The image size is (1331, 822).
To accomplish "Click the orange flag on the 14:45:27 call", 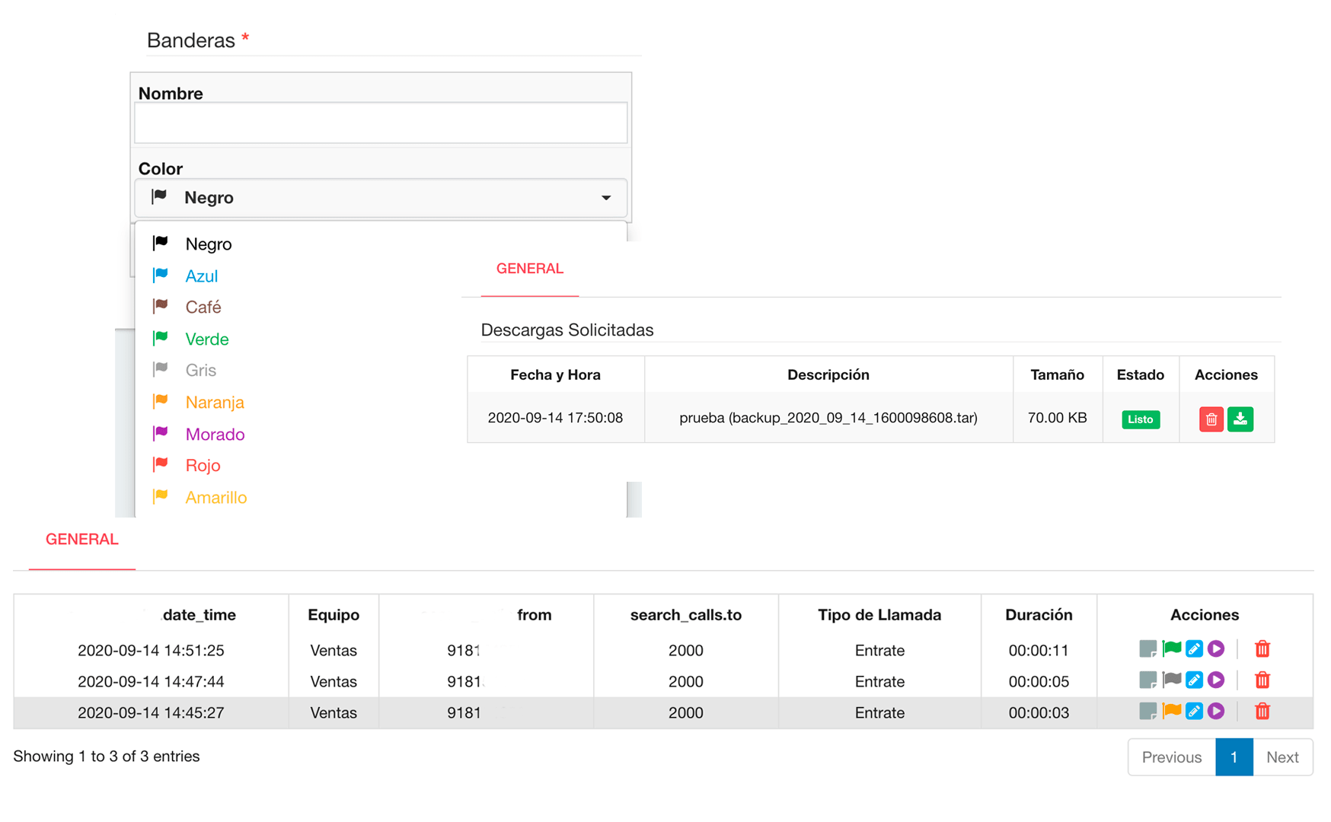I will (x=1172, y=712).
